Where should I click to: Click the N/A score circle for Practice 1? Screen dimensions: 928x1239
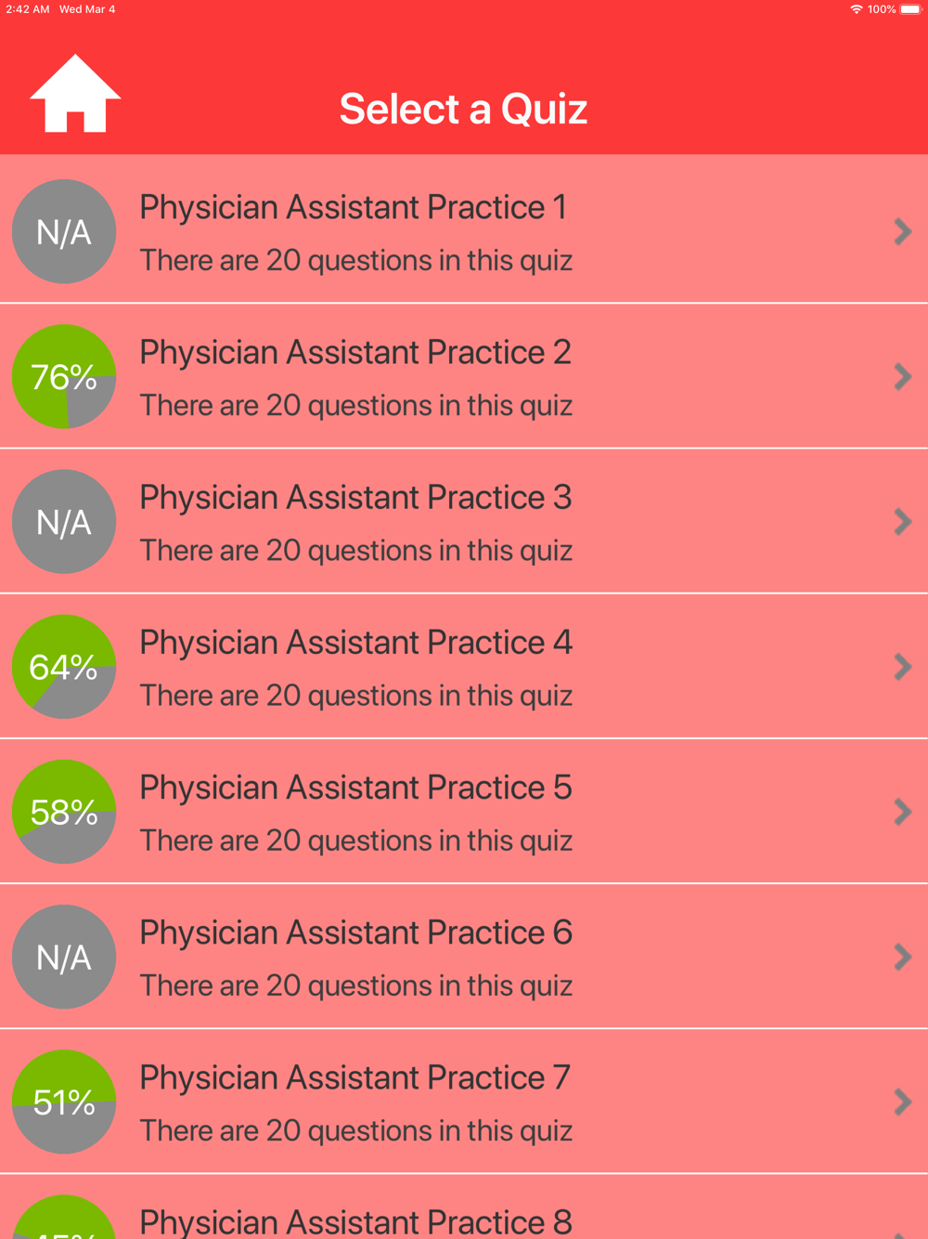[64, 231]
